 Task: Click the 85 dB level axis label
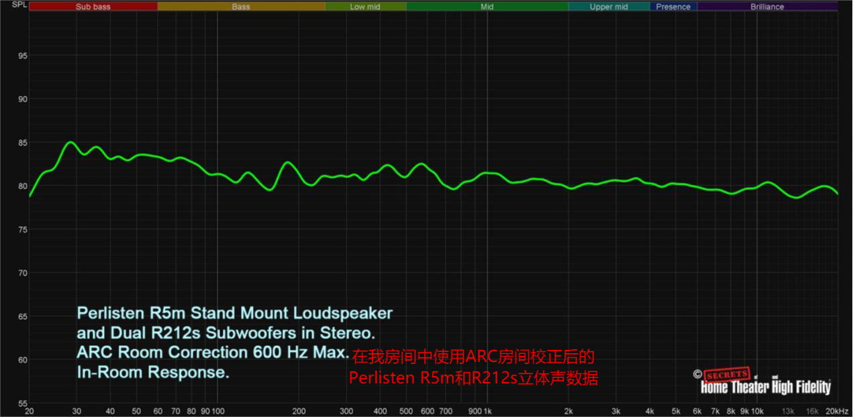tap(22, 142)
